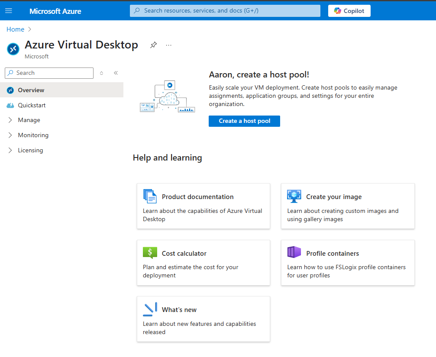Screen dimensions: 436x357
Task: Open the Manage menu group label
Action: point(29,120)
